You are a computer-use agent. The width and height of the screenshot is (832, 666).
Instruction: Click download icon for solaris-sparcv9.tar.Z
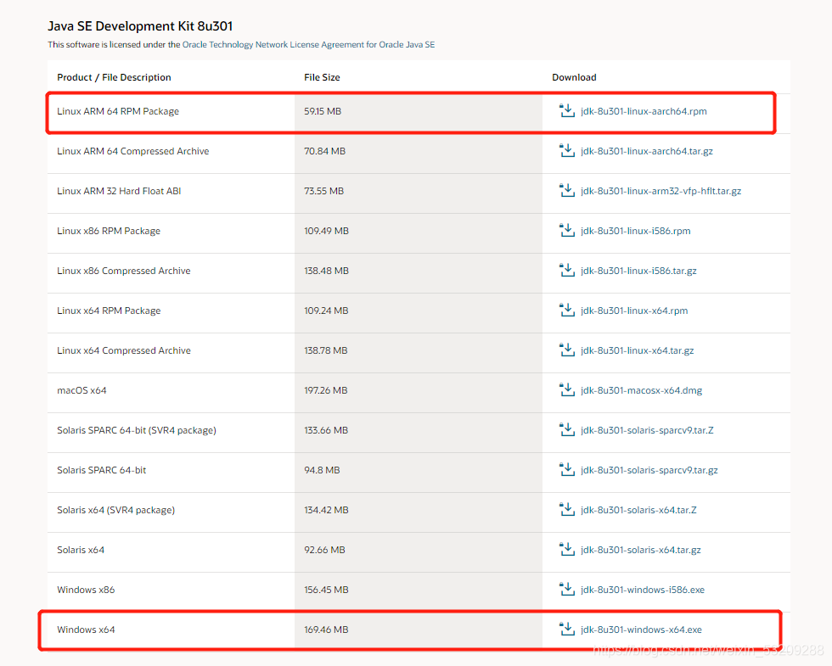(x=567, y=429)
